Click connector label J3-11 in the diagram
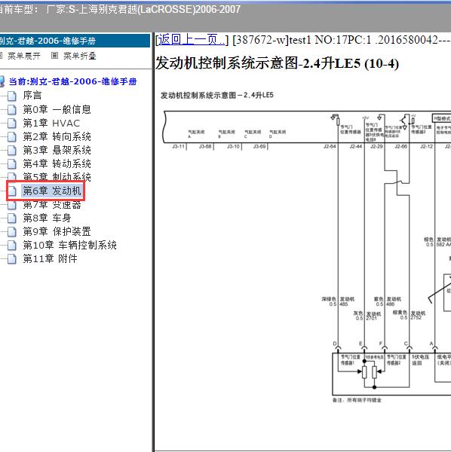Screen dimensions: 451x452 (178, 146)
